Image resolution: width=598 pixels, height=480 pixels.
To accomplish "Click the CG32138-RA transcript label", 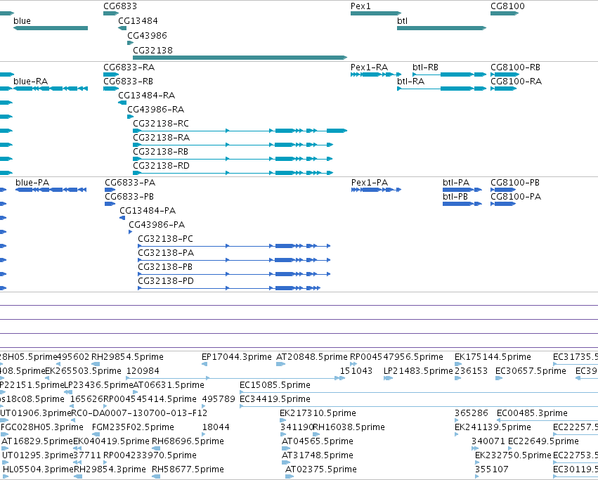I will coord(162,138).
